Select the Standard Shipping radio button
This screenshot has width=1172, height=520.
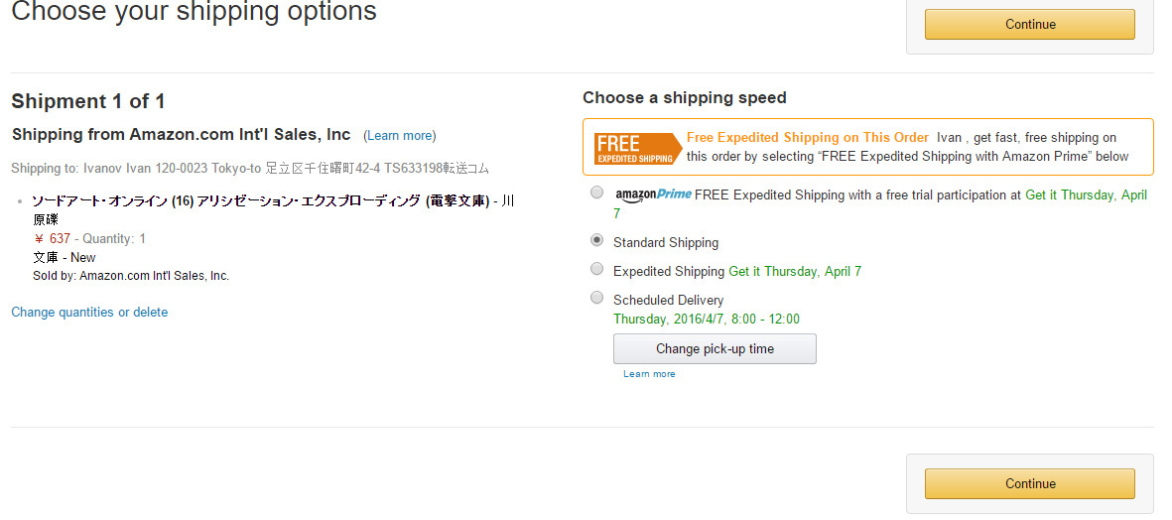596,240
